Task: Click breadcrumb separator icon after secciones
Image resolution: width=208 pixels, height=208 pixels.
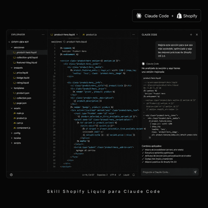Action: click(64, 42)
